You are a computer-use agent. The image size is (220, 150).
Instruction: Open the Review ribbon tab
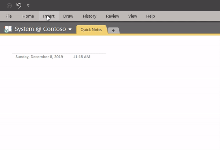pyautogui.click(x=113, y=16)
